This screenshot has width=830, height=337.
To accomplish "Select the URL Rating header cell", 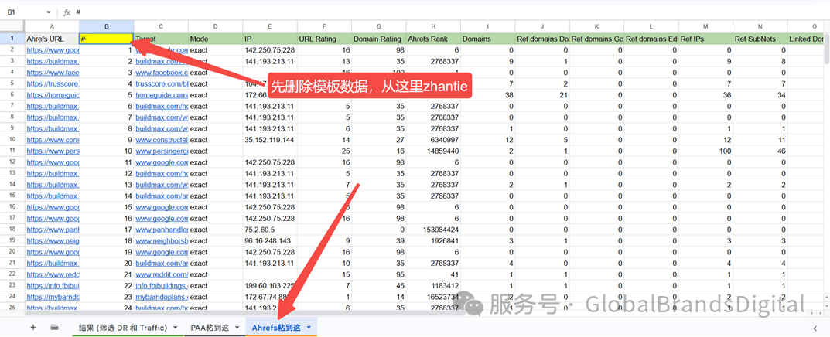I will (324, 39).
